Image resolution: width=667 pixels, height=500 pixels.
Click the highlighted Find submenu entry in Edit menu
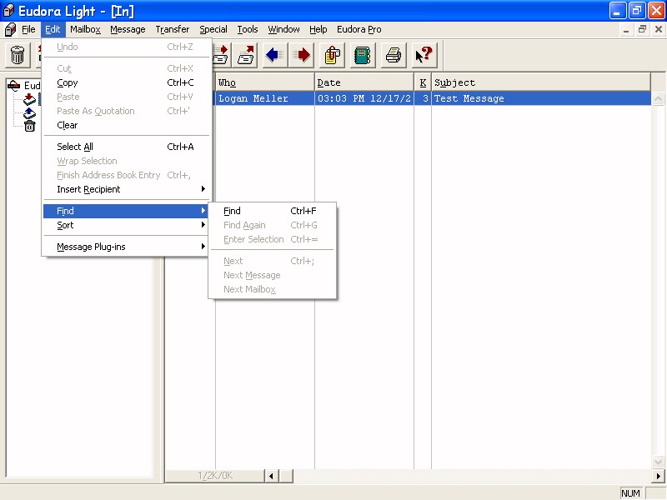(x=127, y=211)
